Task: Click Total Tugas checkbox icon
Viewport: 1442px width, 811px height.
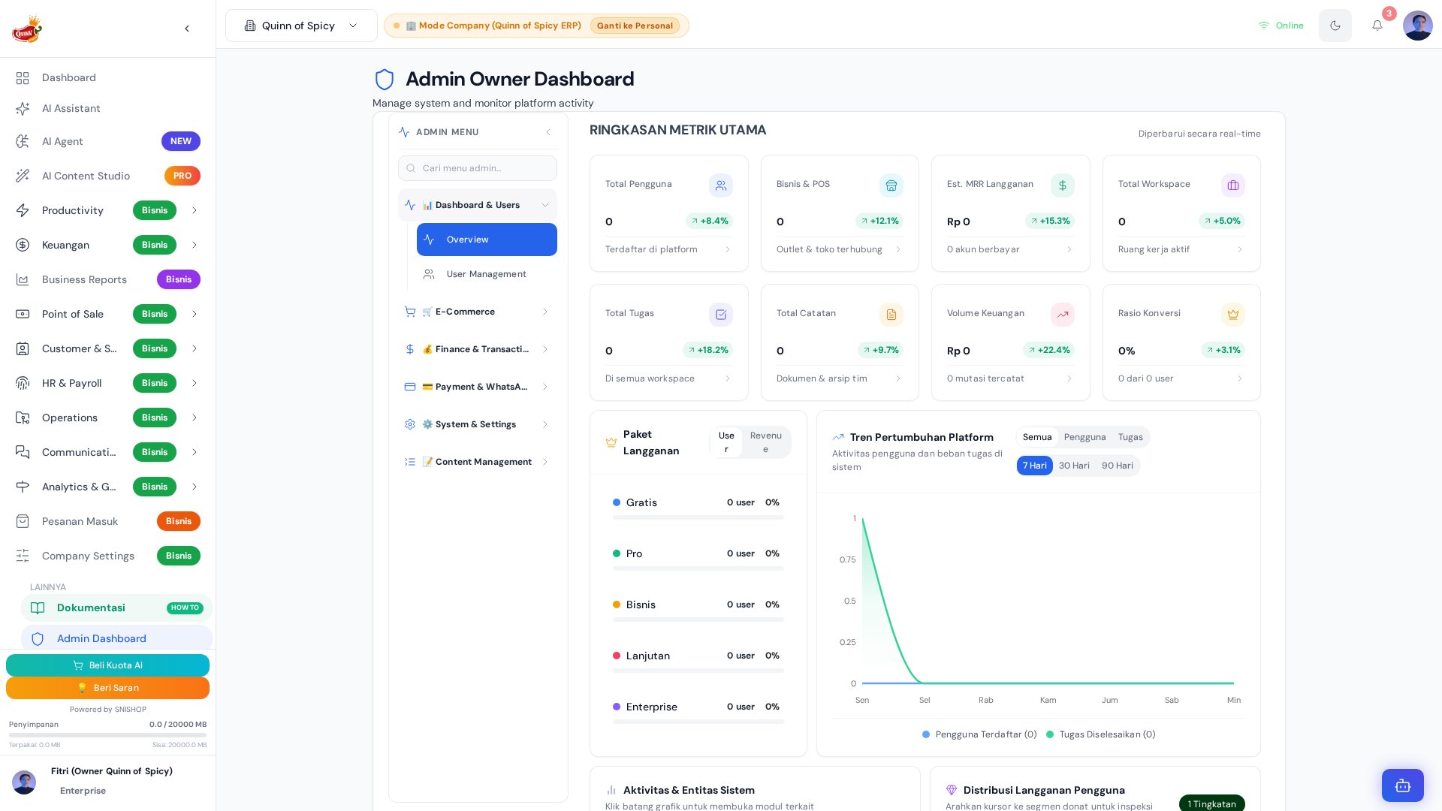Action: pos(720,315)
